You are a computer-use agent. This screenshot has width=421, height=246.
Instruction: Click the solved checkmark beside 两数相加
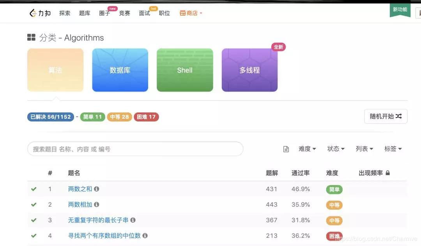pos(34,205)
